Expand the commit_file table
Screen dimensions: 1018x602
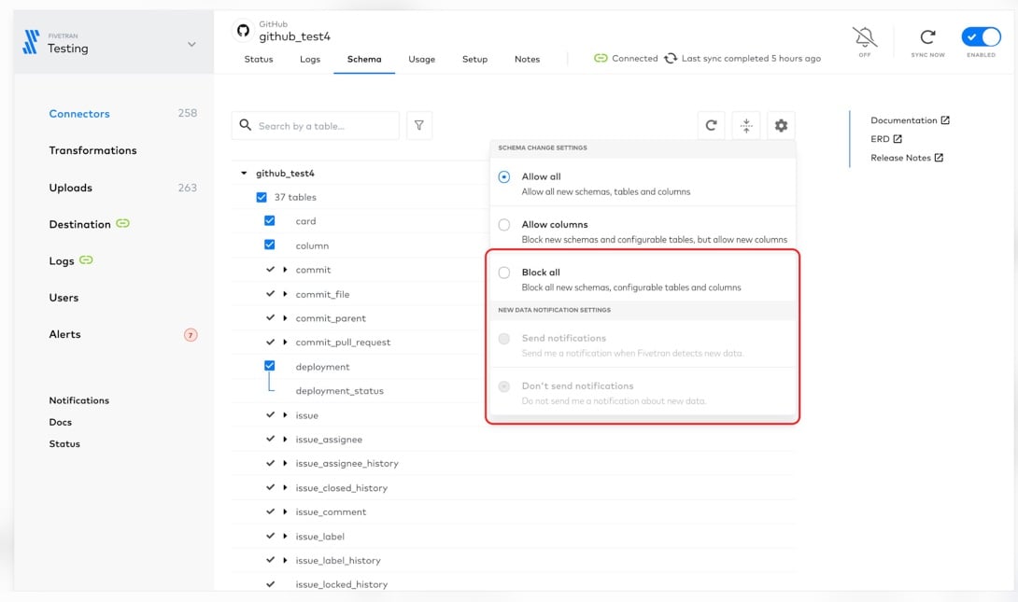[x=285, y=294]
